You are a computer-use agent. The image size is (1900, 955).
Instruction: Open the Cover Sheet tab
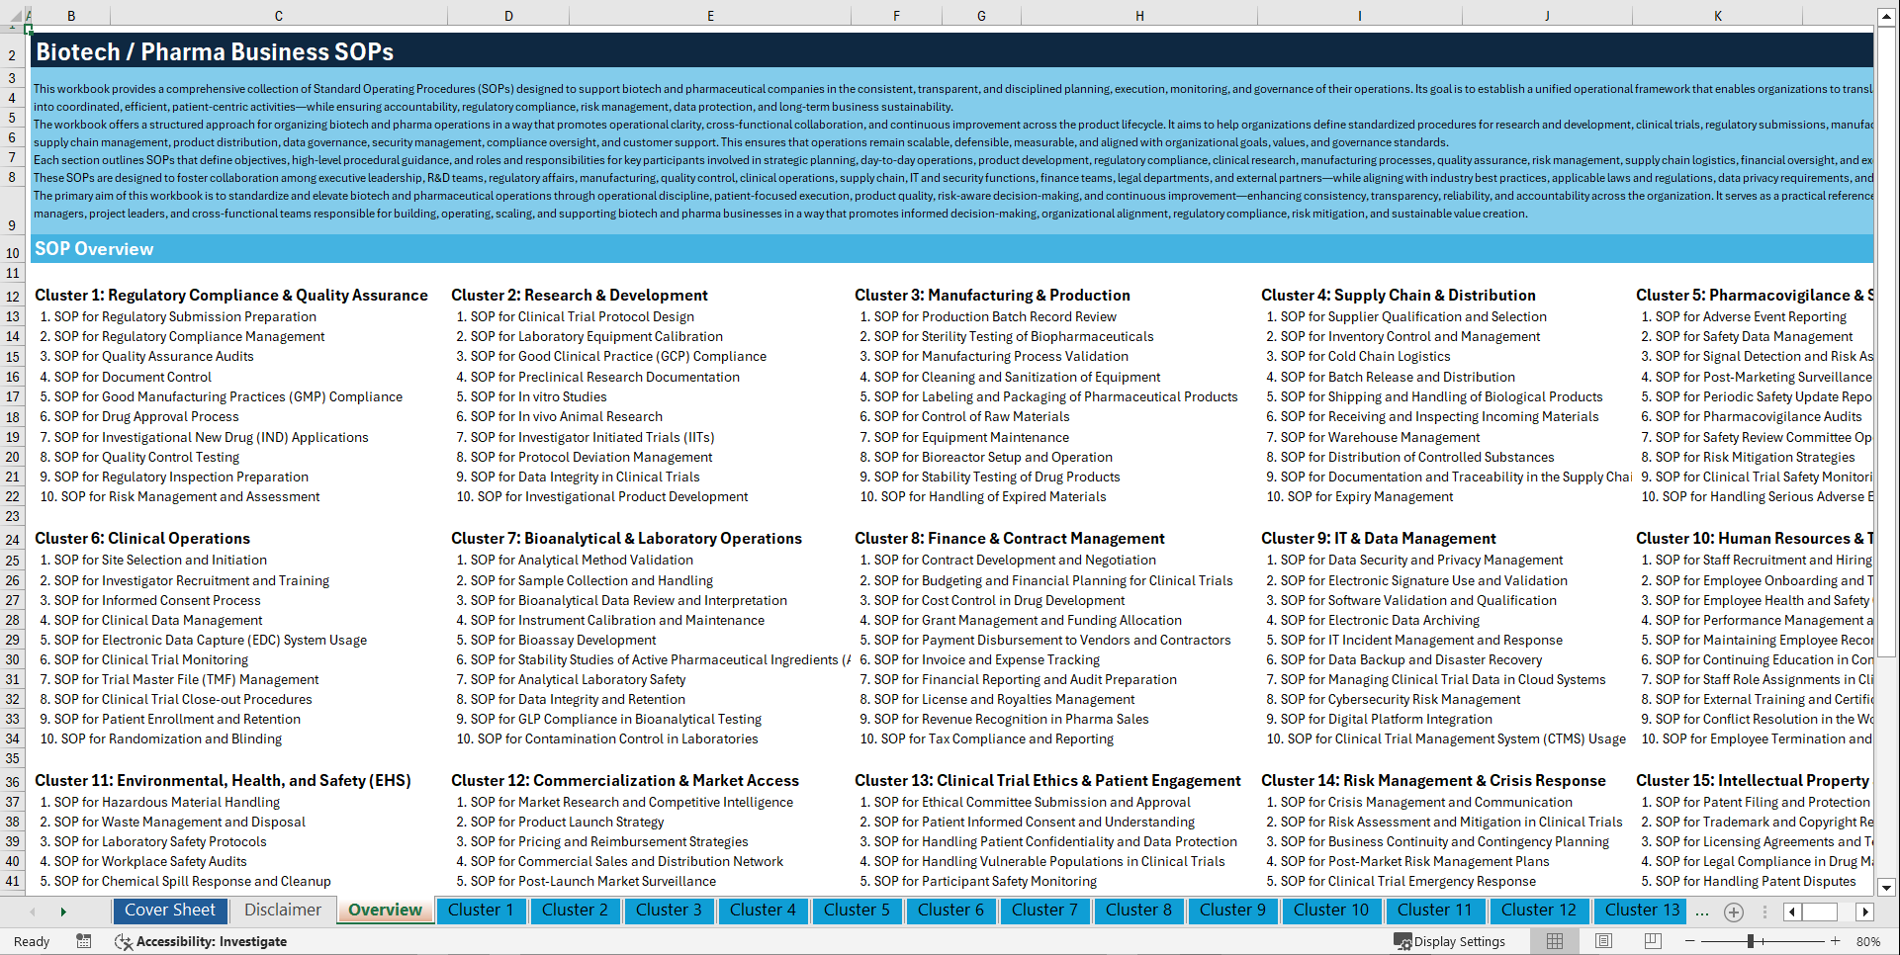(170, 910)
